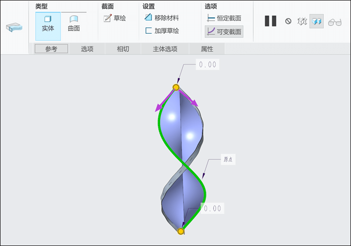Click the sweep feature icon at left

pyautogui.click(x=15, y=27)
